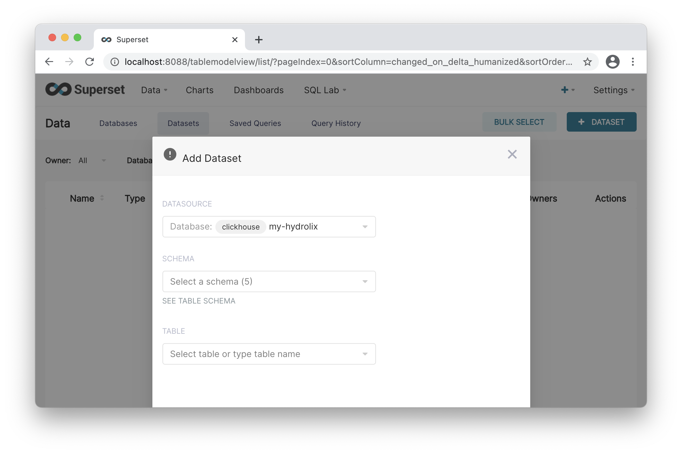
Task: Open the Data menu
Action: point(152,90)
